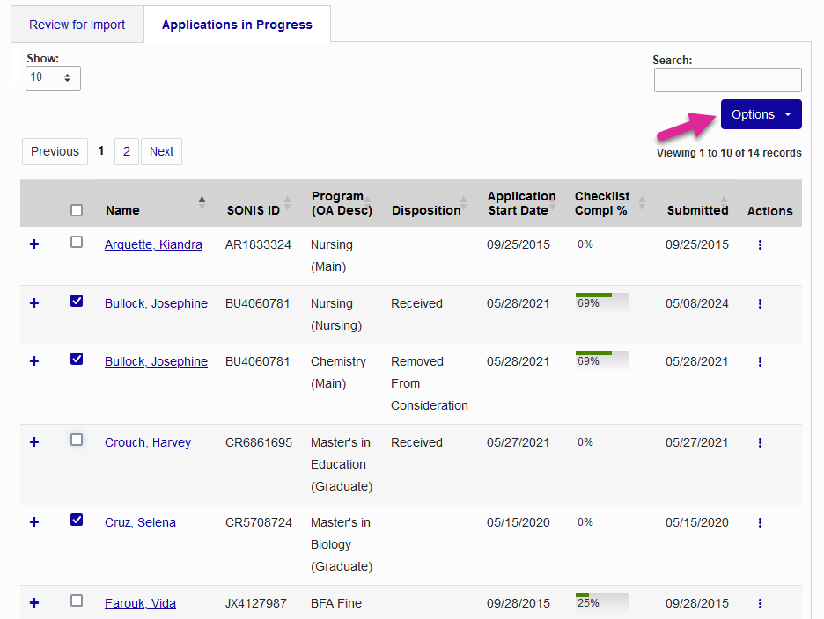Sort by Application Start Date
Image resolution: width=824 pixels, height=619 pixels.
521,203
